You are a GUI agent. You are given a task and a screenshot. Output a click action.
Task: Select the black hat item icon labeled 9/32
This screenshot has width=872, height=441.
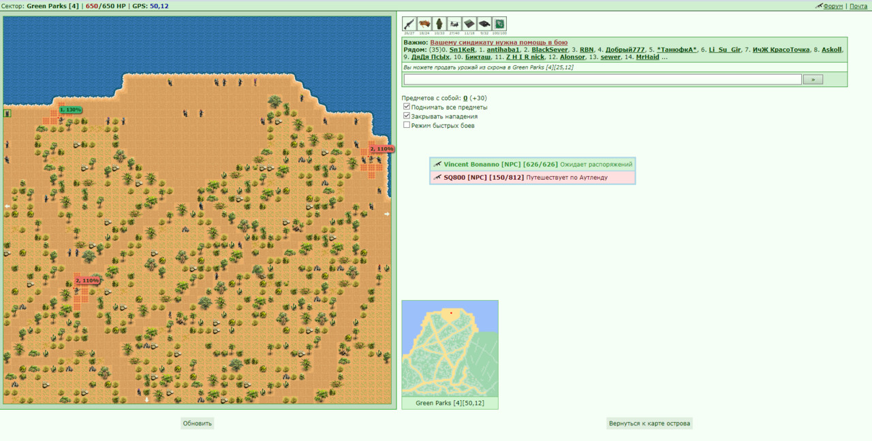click(484, 24)
